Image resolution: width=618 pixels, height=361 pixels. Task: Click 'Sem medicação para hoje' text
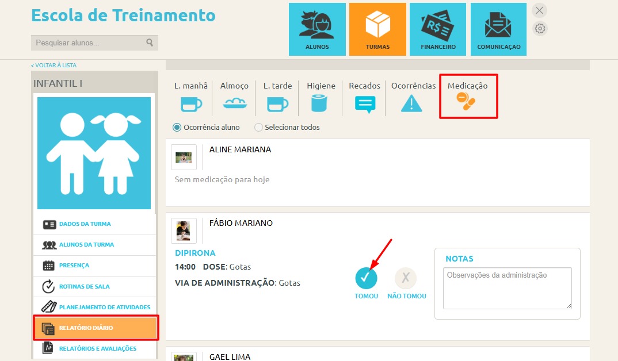point(222,179)
